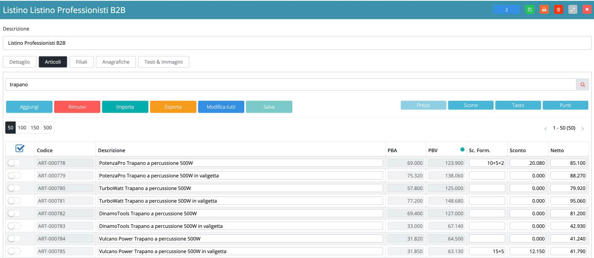594x258 pixels.
Task: Go to previous page of results
Action: [x=546, y=129]
